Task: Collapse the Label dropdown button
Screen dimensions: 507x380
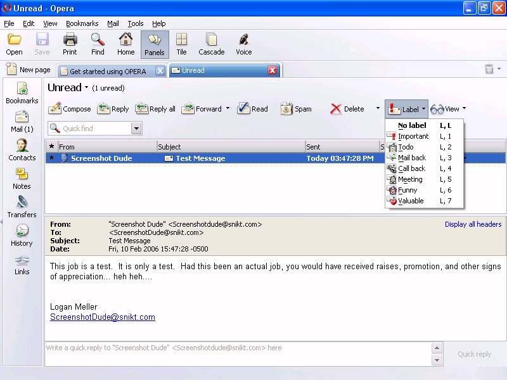Action: pos(406,109)
